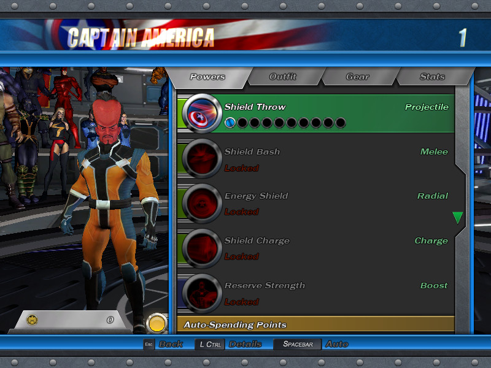Click the Esc key icon
The image size is (491, 368).
[149, 345]
